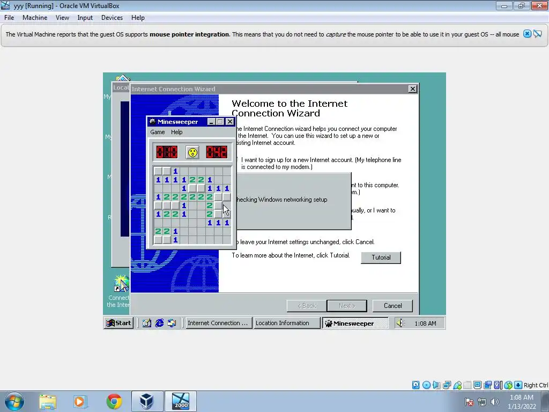The image size is (549, 412).
Task: Click VirtualBox recording status indicator
Action: pos(487,385)
